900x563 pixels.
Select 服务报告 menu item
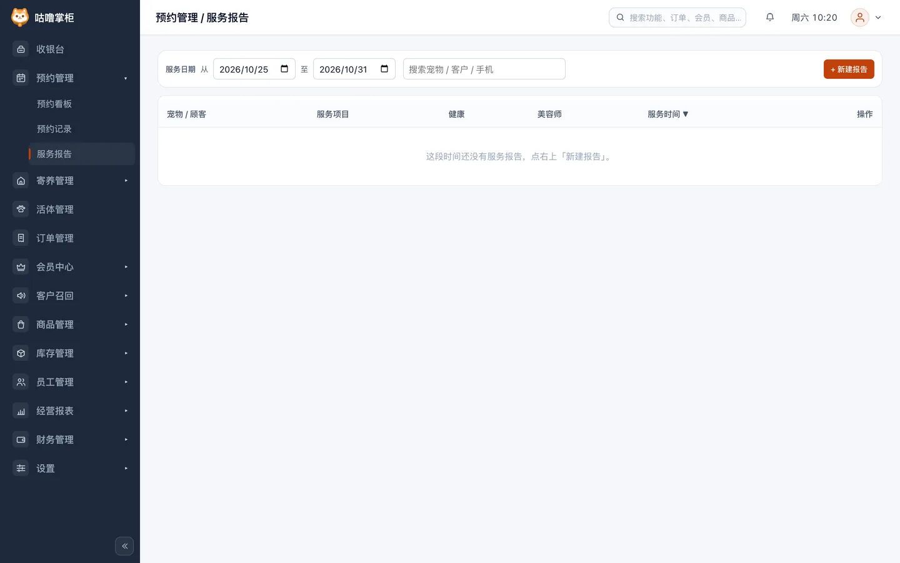pos(81,154)
